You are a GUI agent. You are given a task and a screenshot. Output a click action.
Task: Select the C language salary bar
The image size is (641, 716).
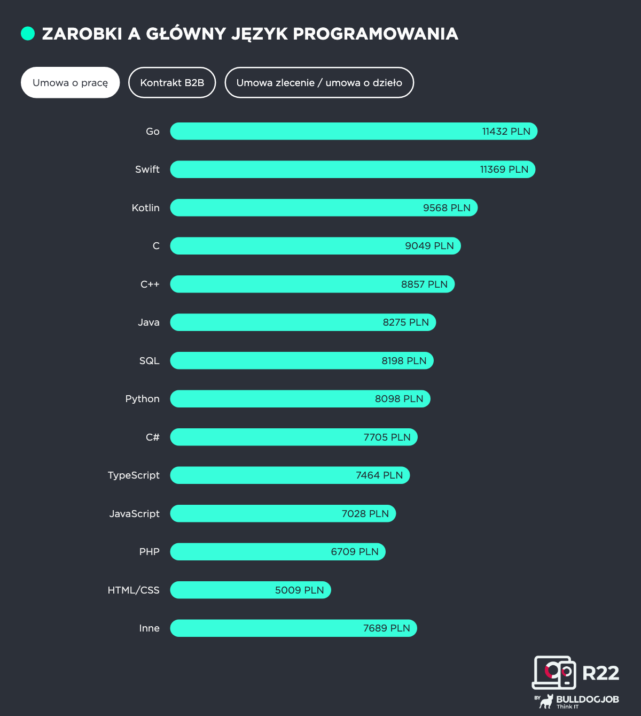click(x=315, y=246)
